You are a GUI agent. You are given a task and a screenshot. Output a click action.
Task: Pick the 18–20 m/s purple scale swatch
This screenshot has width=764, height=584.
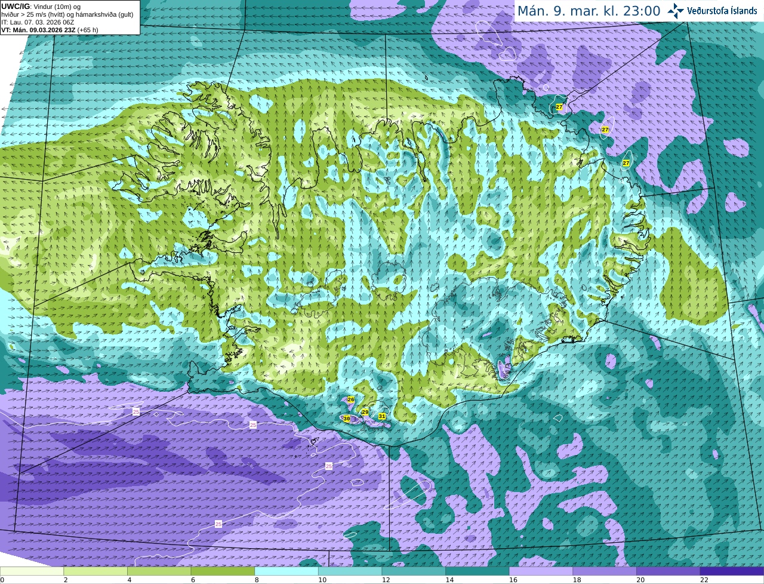coord(604,571)
